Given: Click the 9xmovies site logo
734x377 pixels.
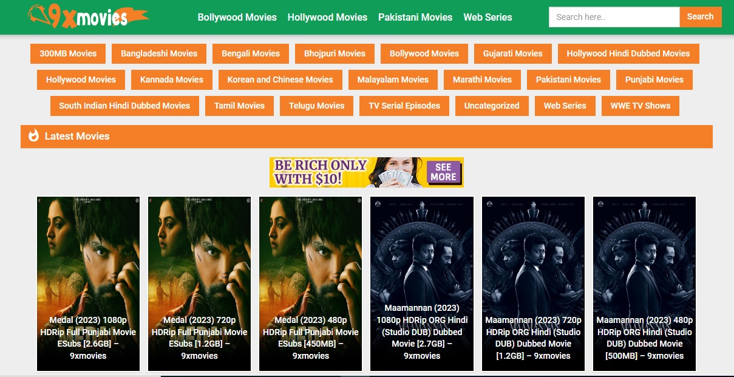Looking at the screenshot, I should (88, 16).
